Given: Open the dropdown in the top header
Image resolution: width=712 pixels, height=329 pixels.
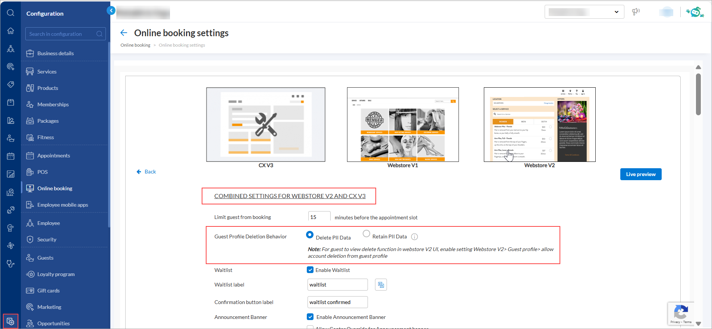Looking at the screenshot, I should click(x=584, y=12).
